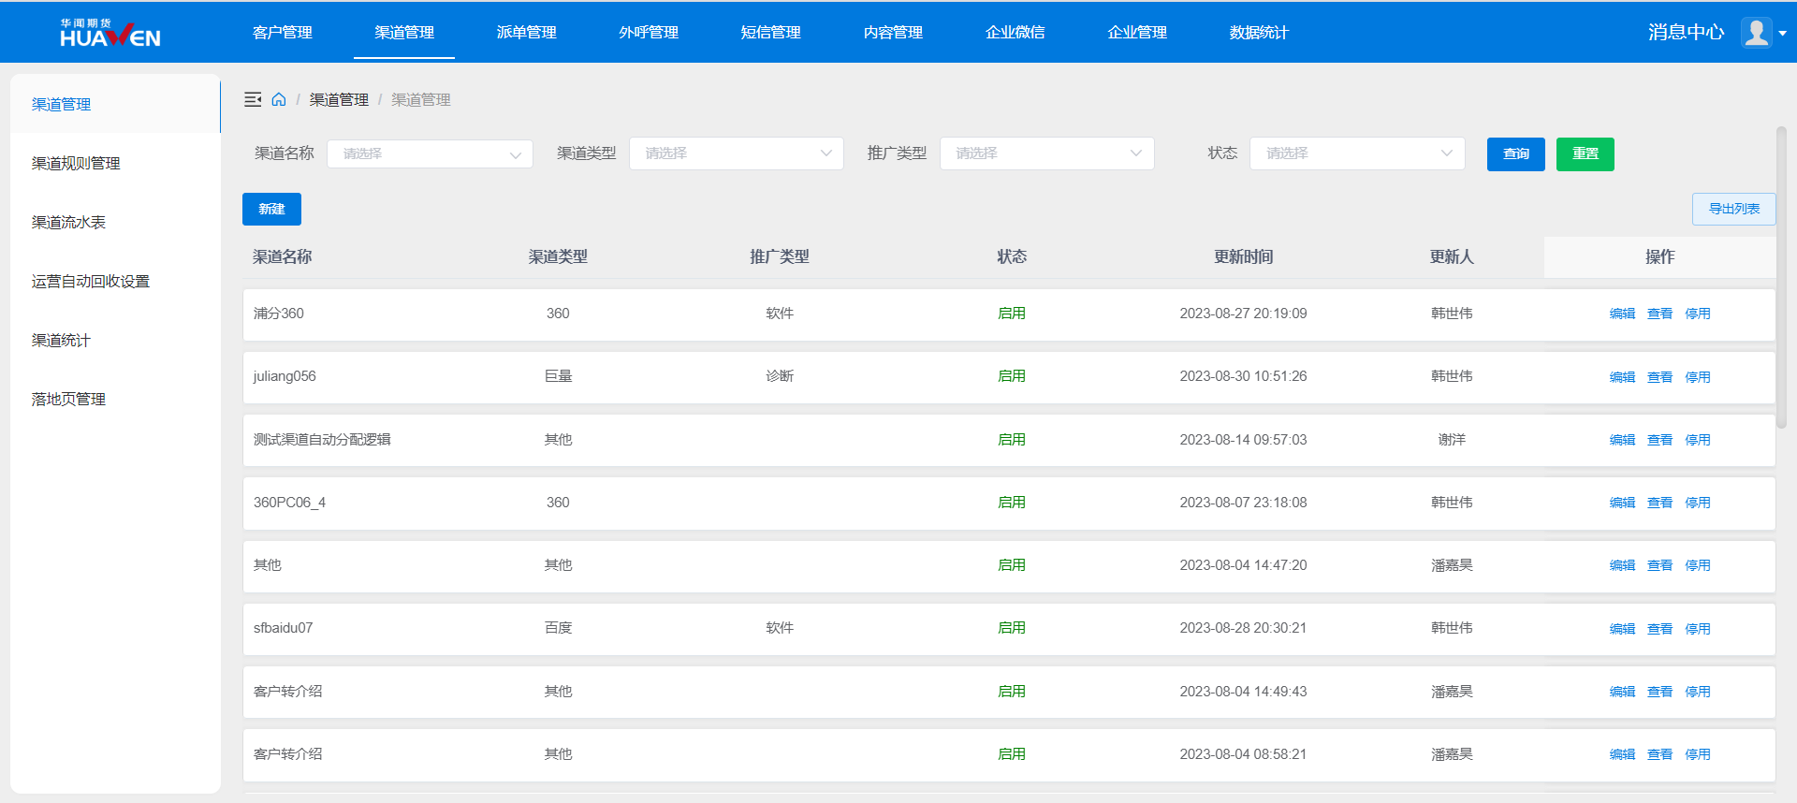The width and height of the screenshot is (1797, 803).
Task: Edit 测试渠道自动分配逻辑 row
Action: point(1622,440)
